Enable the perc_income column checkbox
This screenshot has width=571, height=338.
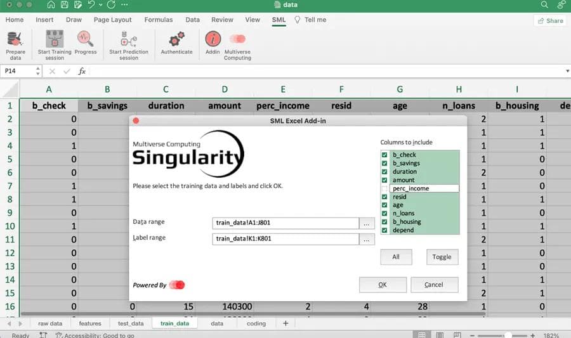tap(384, 188)
